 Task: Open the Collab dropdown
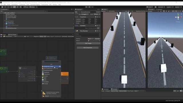(150, 7)
